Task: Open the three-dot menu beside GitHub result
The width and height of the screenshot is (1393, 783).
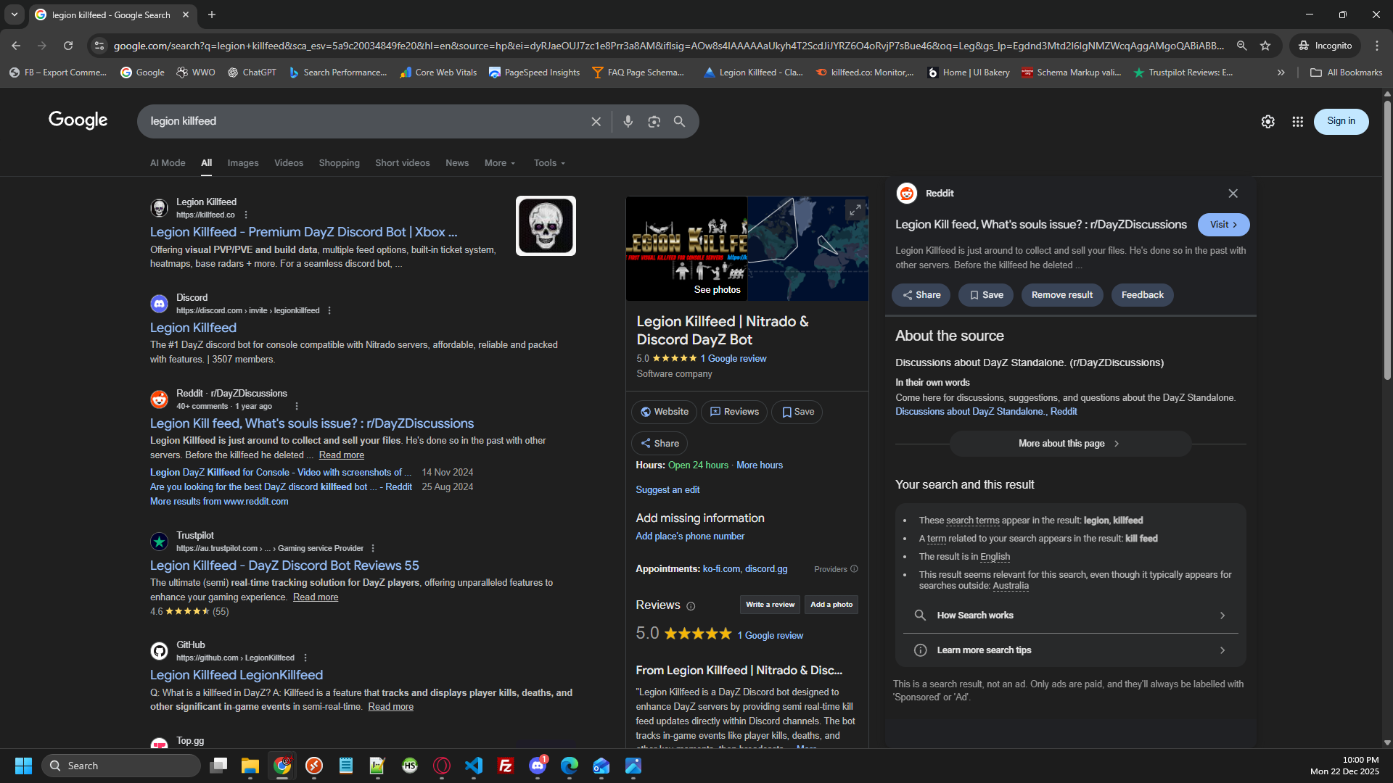Action: [305, 658]
